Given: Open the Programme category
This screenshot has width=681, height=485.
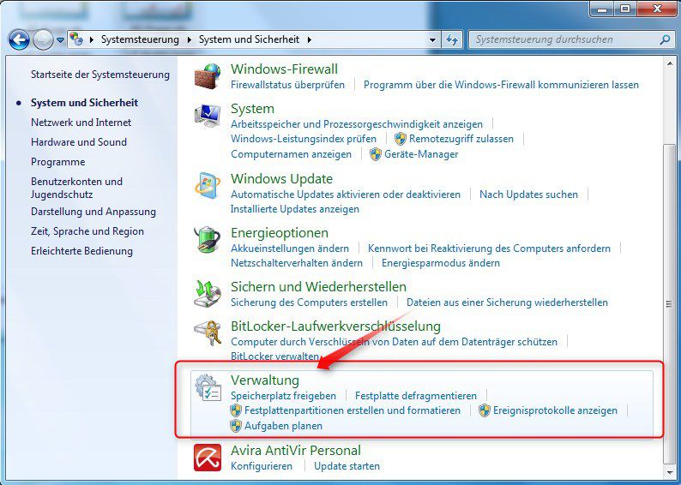Looking at the screenshot, I should click(x=57, y=162).
